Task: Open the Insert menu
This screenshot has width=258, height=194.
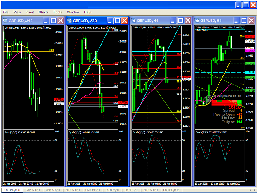Action: click(x=30, y=12)
